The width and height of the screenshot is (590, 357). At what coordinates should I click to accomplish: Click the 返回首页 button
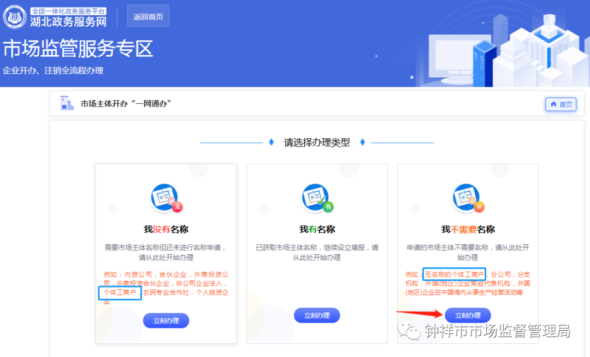pos(148,16)
